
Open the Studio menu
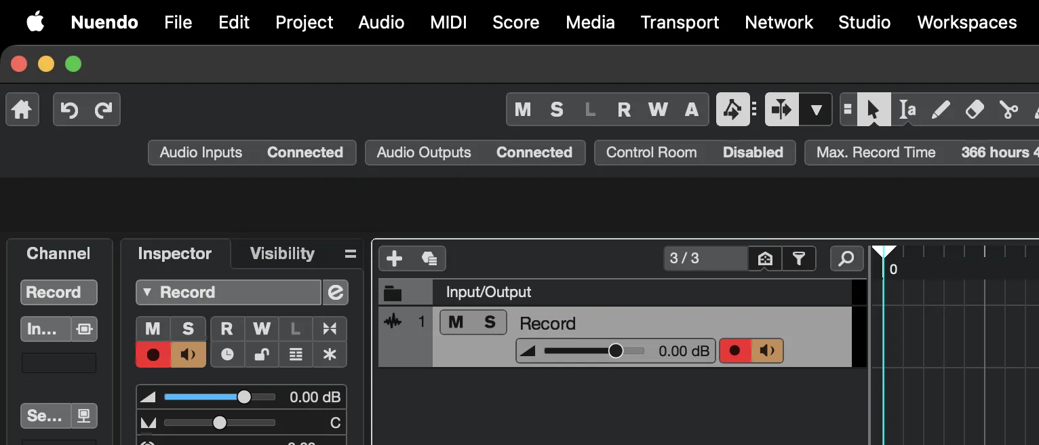(x=864, y=22)
